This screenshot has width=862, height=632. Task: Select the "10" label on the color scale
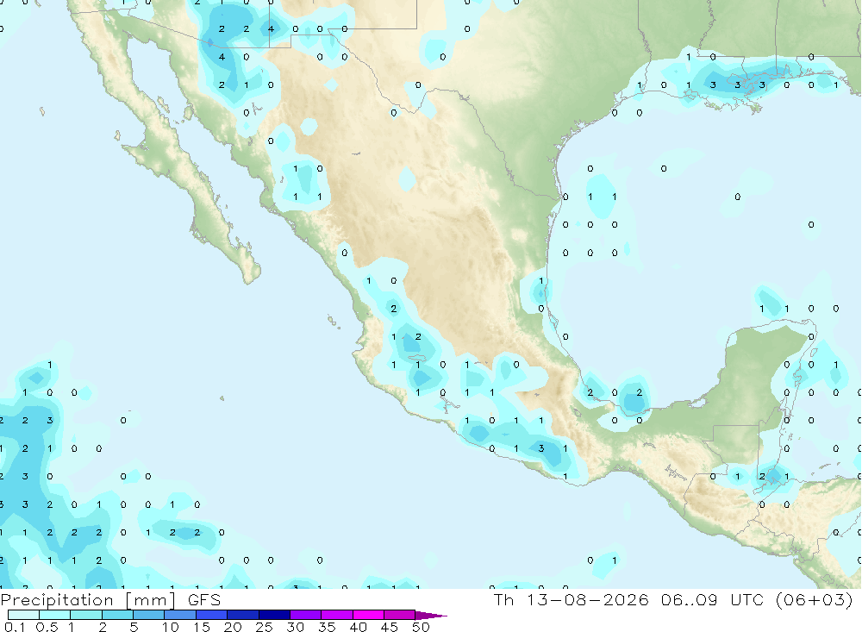pos(171,627)
